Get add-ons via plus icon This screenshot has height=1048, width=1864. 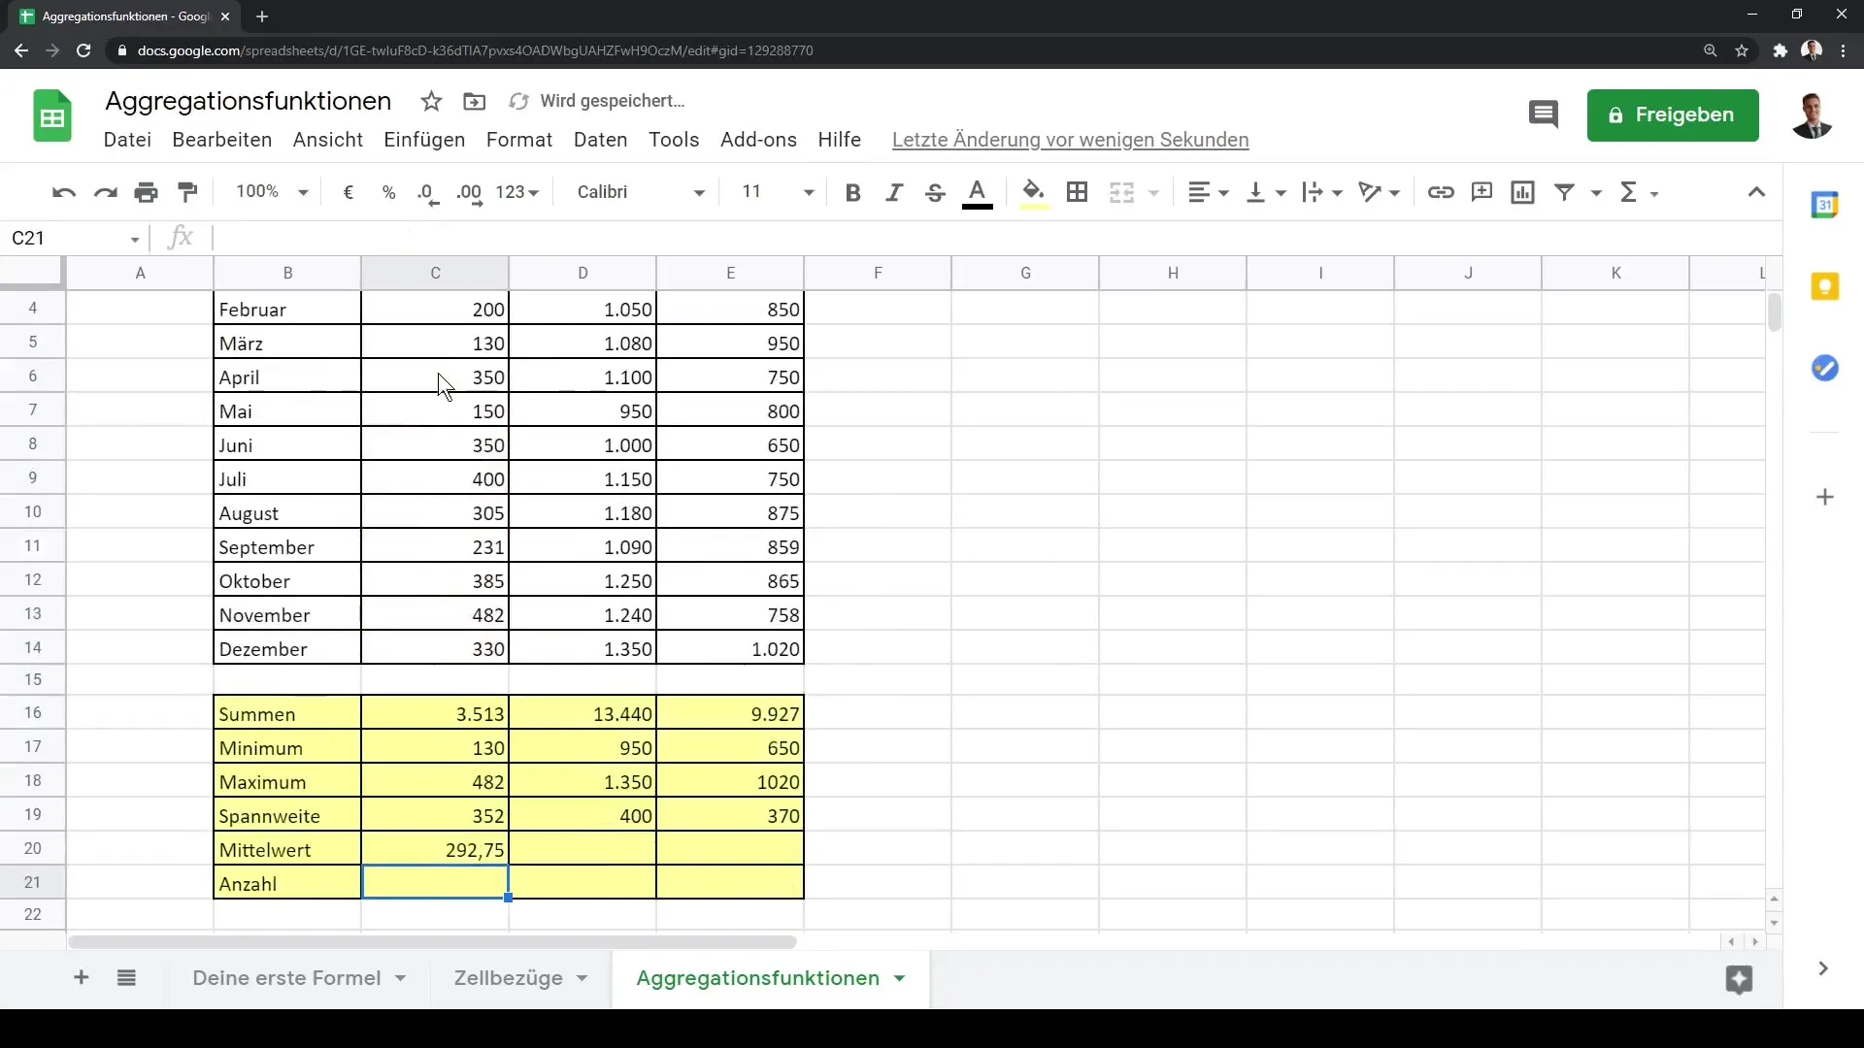tap(1825, 497)
